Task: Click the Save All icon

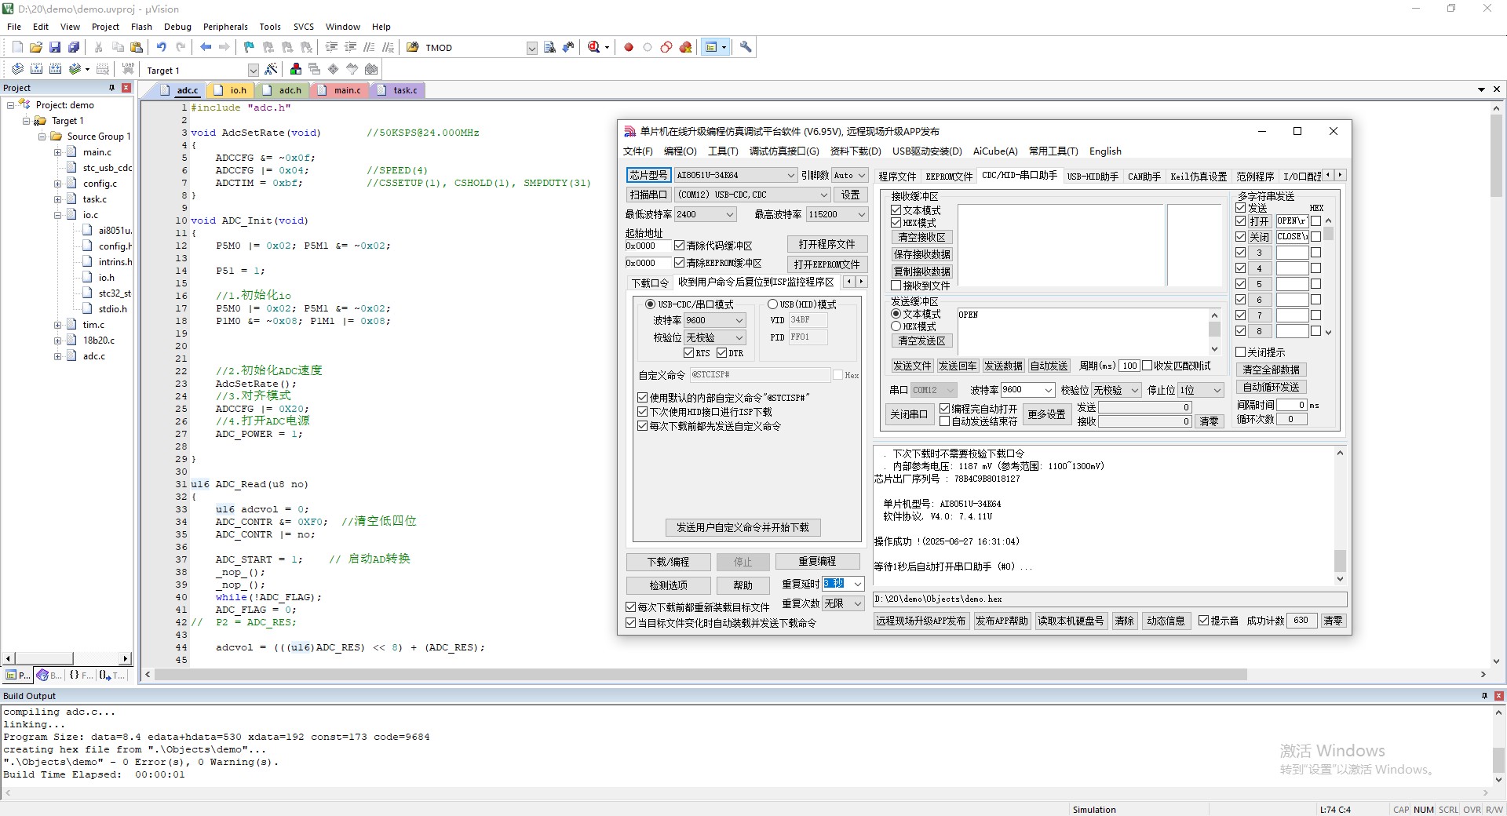Action: click(74, 47)
